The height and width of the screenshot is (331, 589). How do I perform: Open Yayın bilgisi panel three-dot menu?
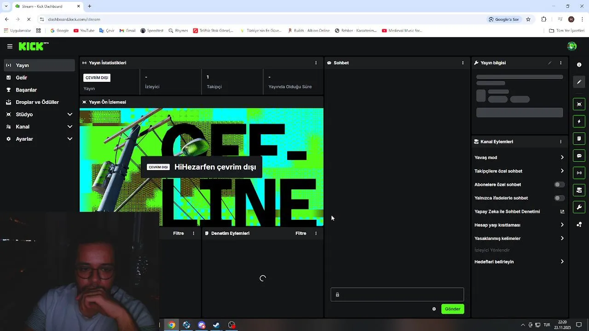[x=560, y=63]
